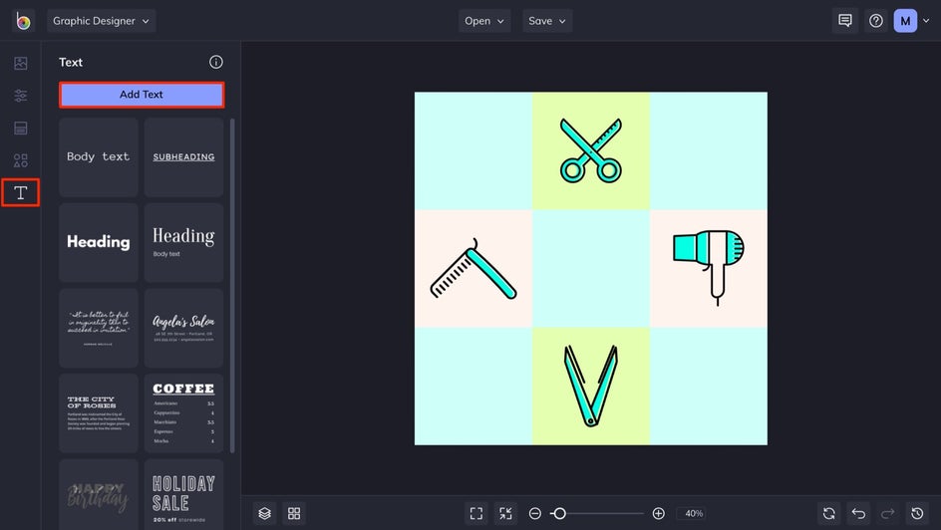This screenshot has height=530, width=941.
Task: Choose the Happy Birthday text preset
Action: (99, 494)
